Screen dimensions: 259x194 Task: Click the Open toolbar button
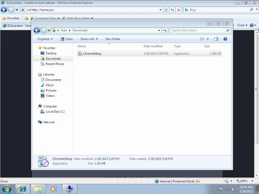67,39
